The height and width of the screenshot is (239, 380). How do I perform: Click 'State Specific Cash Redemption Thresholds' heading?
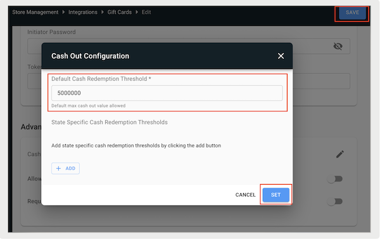click(x=110, y=122)
